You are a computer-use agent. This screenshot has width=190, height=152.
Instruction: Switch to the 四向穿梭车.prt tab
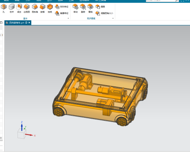[17, 23]
